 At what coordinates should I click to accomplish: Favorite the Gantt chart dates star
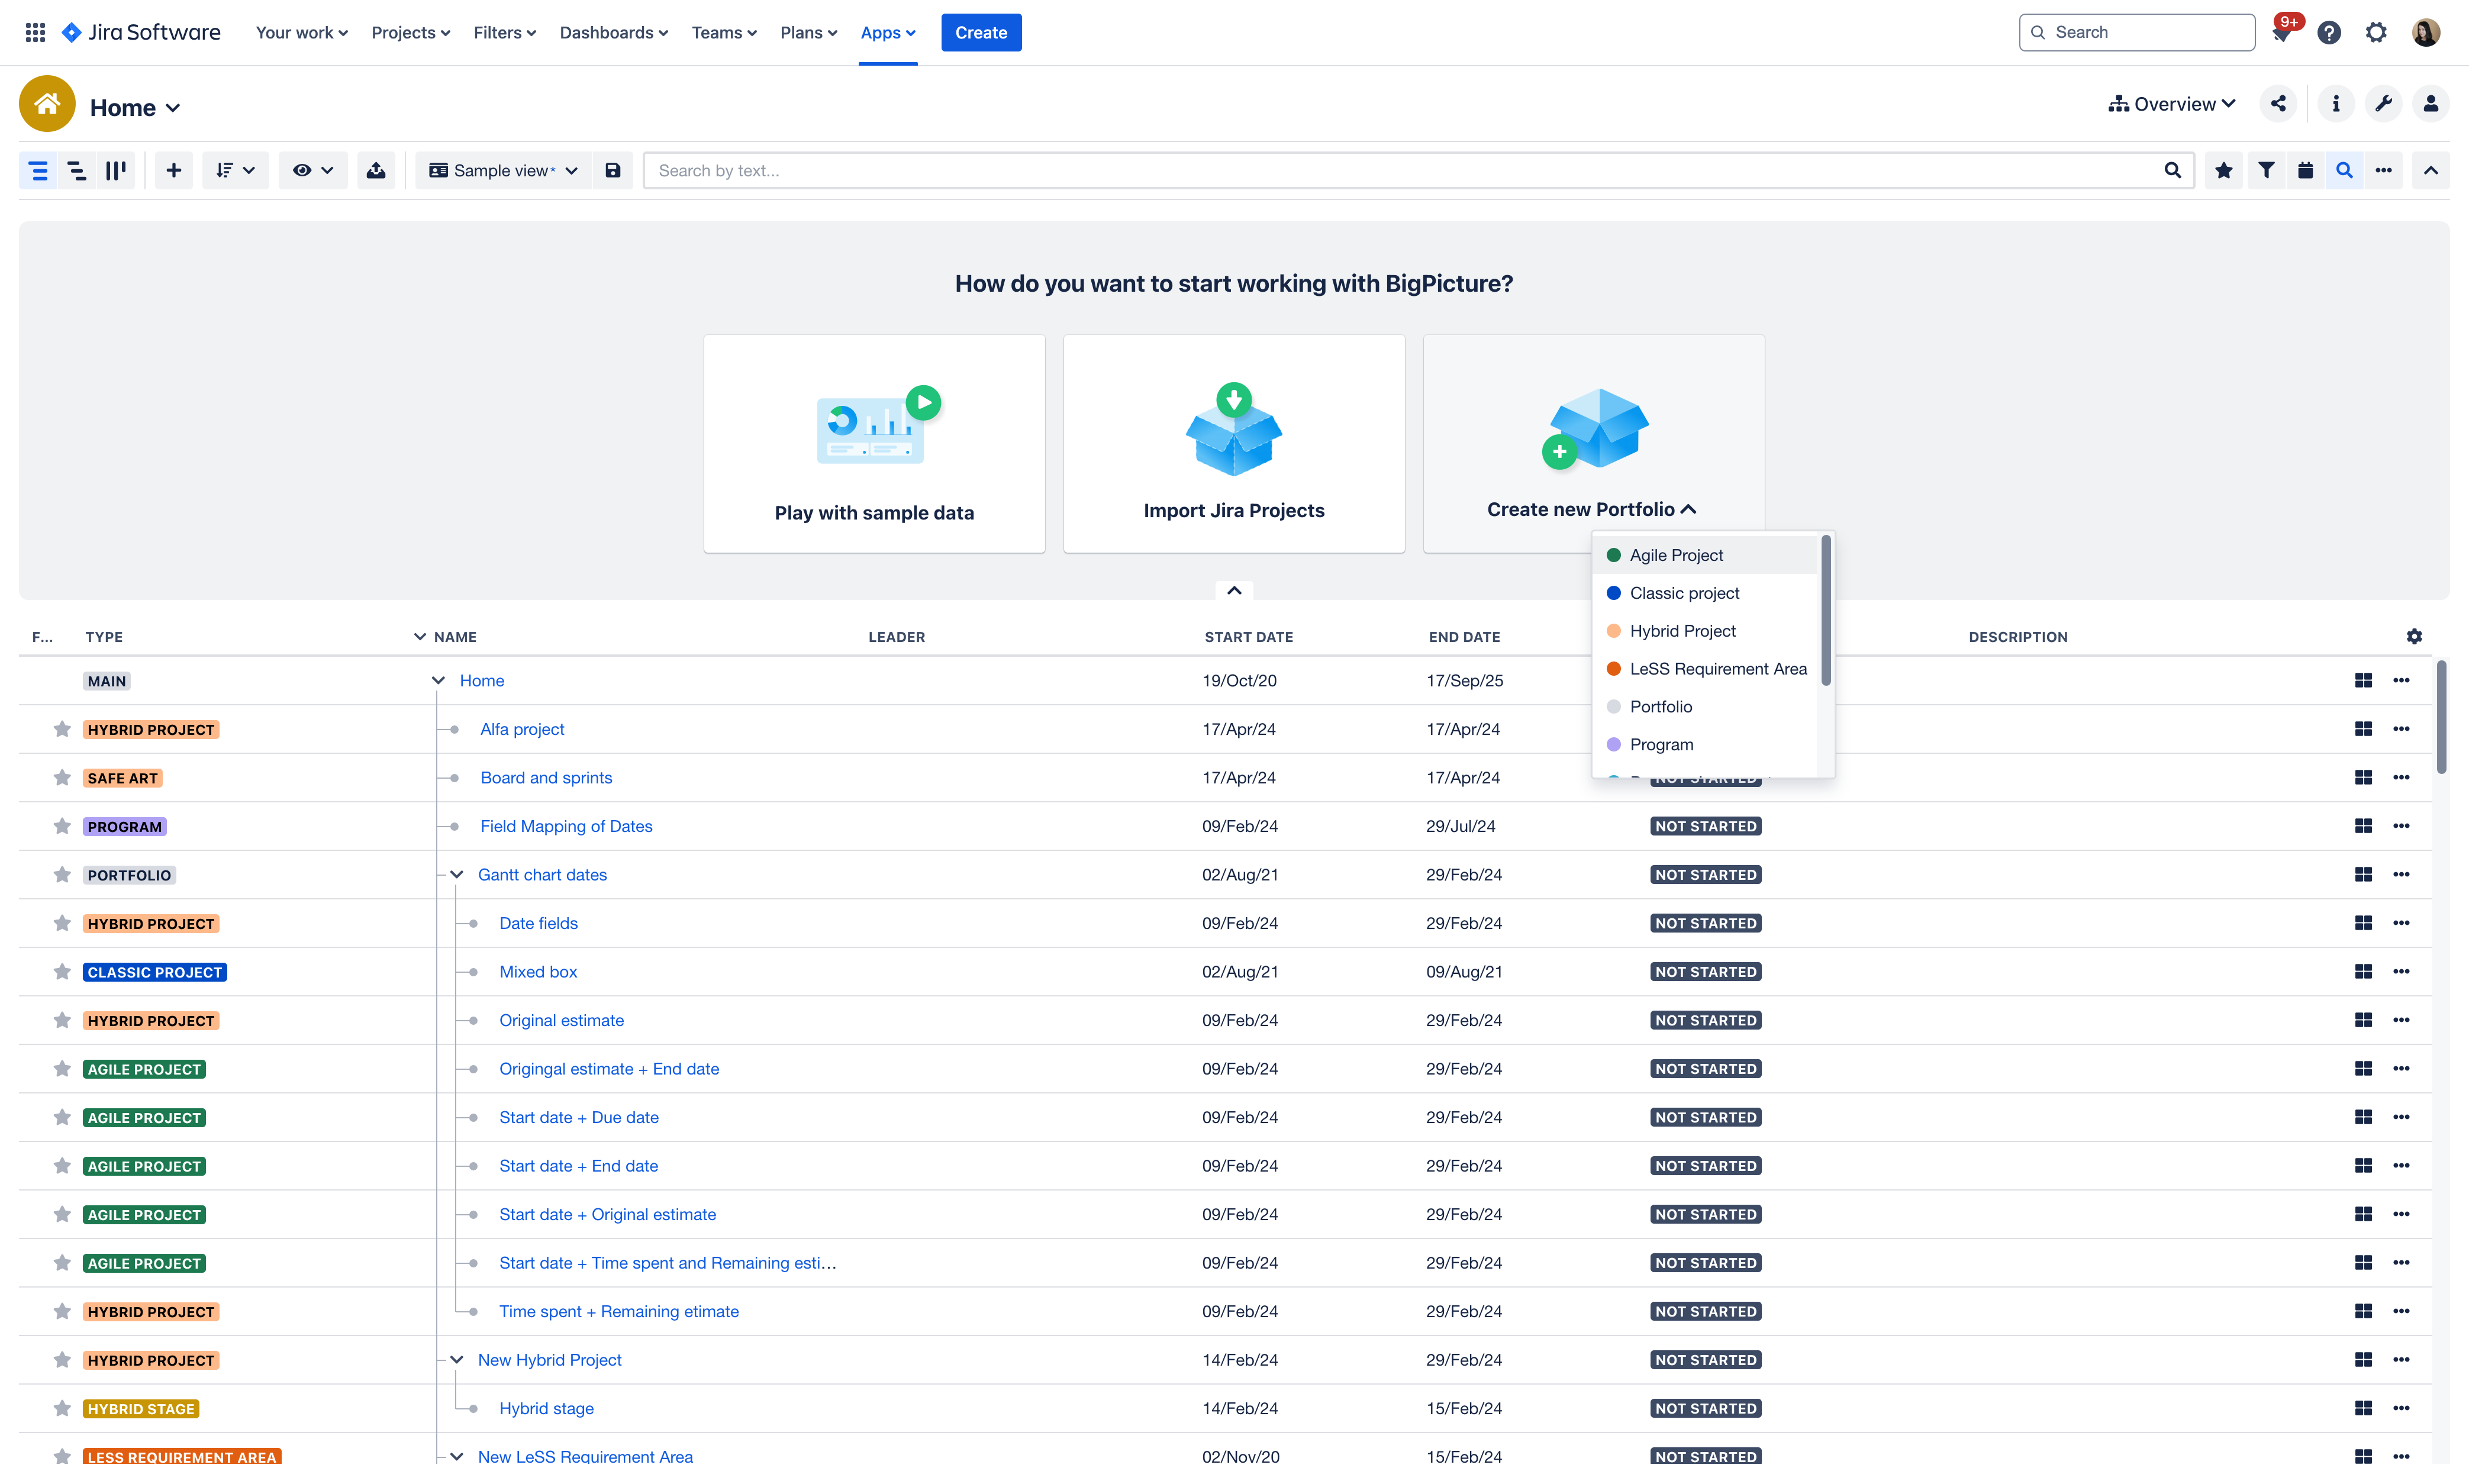62,874
